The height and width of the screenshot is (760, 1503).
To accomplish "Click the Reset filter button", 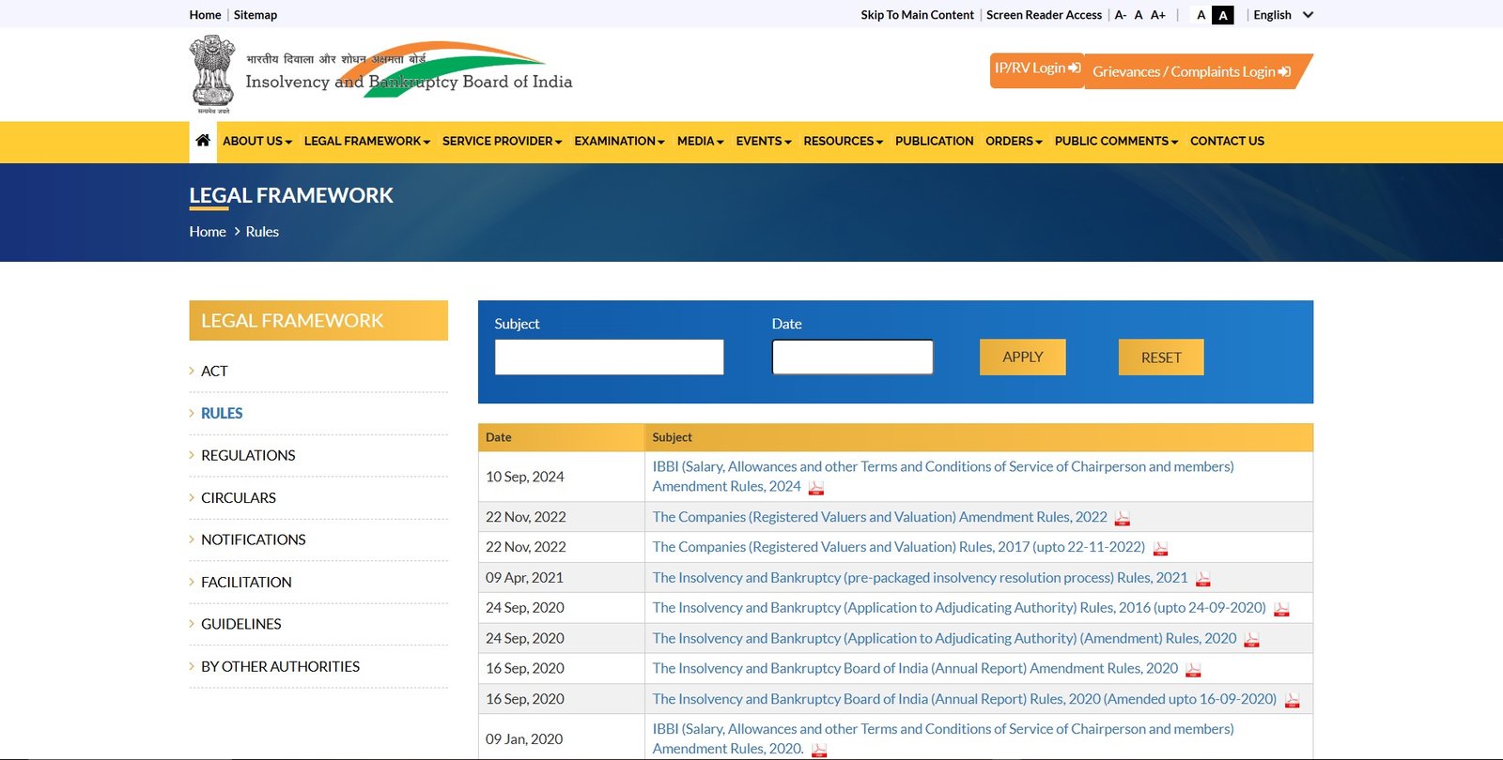I will click(1161, 357).
